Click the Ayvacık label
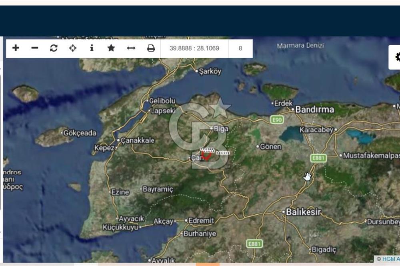400x266 pixels. pyautogui.click(x=131, y=219)
